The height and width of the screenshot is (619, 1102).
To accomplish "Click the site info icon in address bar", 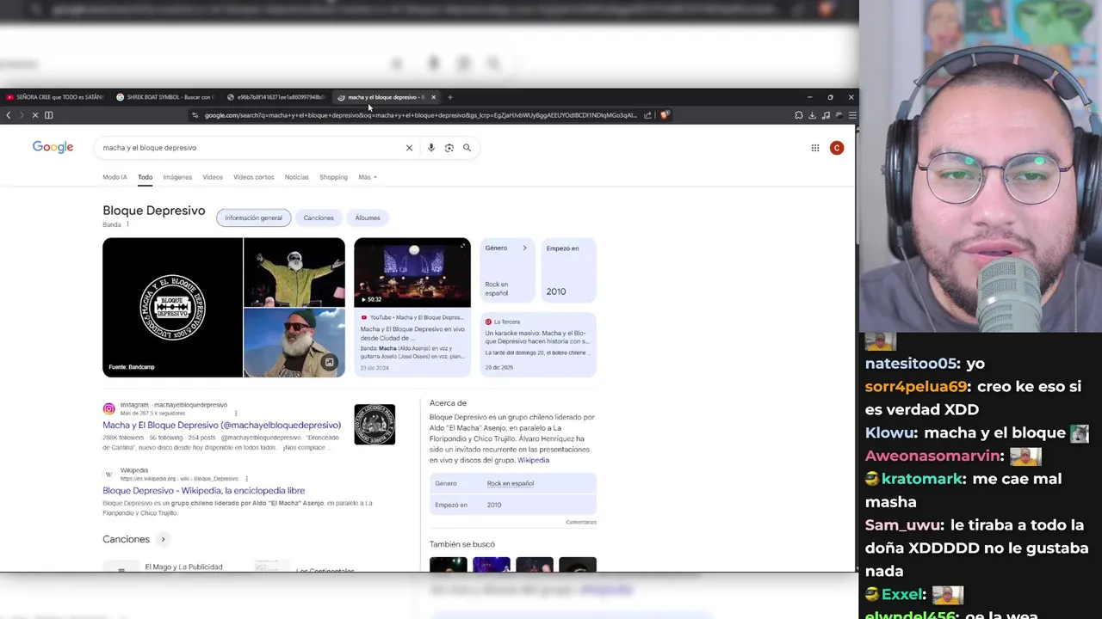I will (x=195, y=115).
